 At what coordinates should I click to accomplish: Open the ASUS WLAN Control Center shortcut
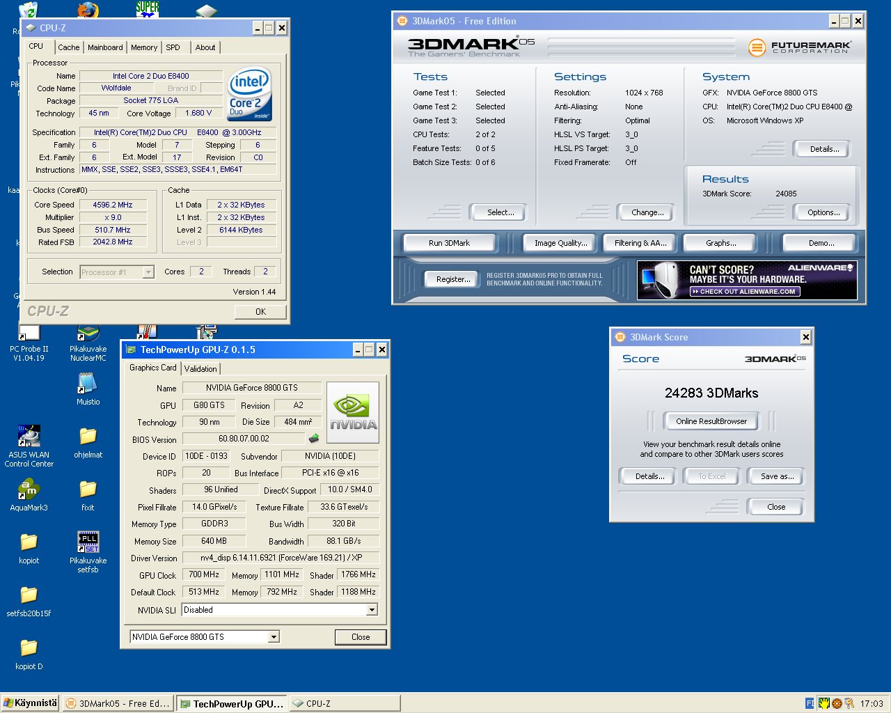[29, 446]
